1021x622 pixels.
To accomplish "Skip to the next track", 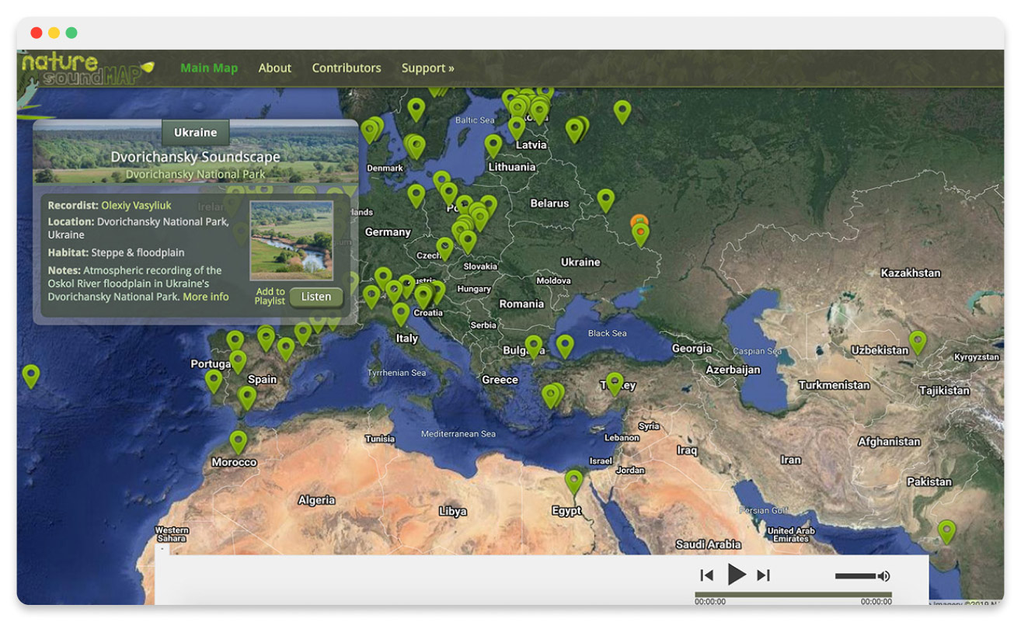I will tap(764, 575).
